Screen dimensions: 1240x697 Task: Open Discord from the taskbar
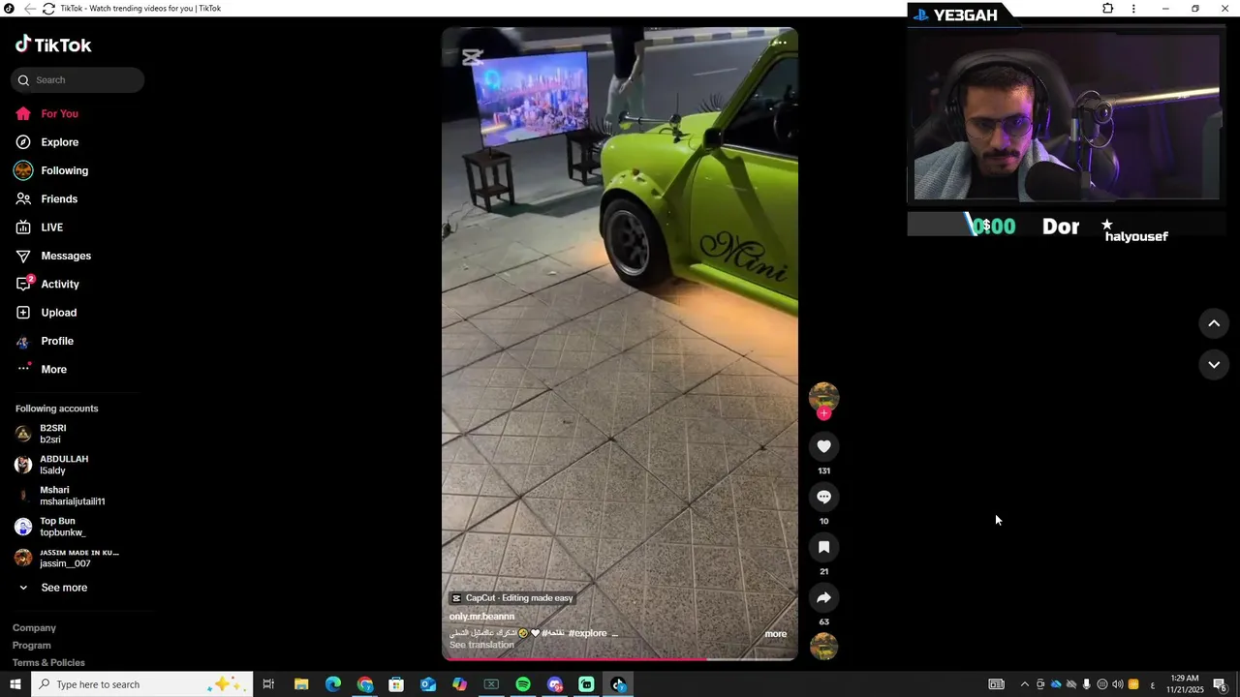pos(555,684)
